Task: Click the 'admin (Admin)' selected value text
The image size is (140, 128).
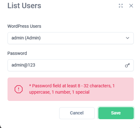Action: click(26, 38)
